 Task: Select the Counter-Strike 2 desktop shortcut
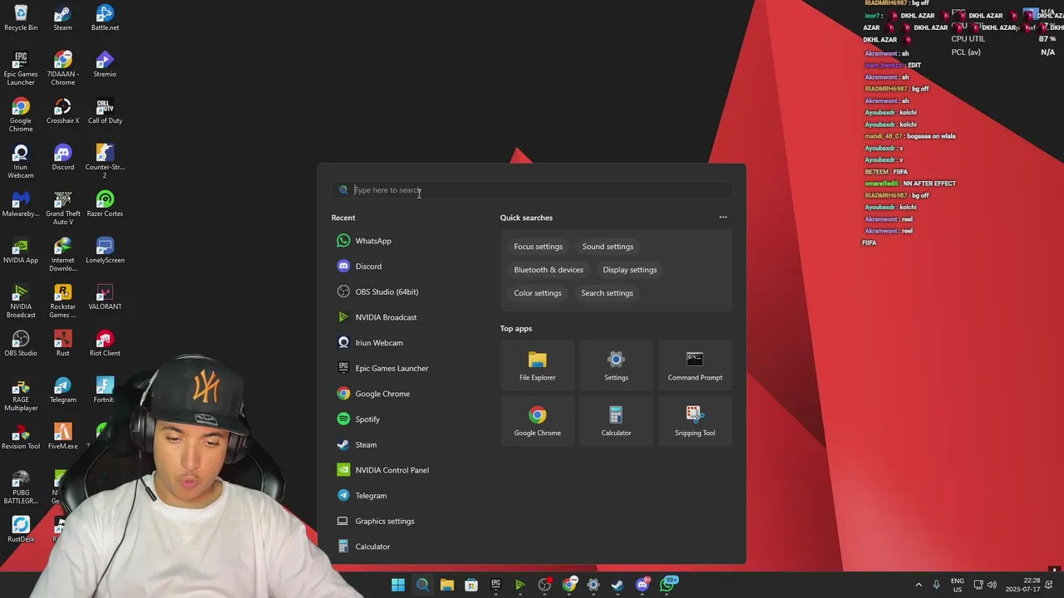coord(105,162)
